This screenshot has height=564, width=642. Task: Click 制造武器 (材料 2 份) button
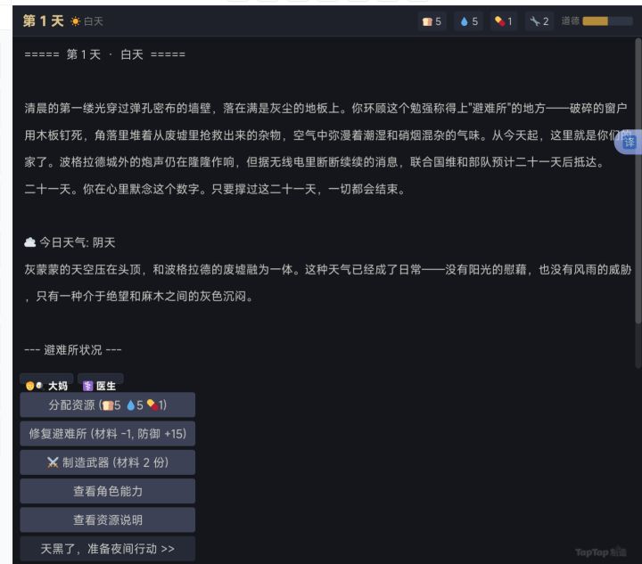pyautogui.click(x=108, y=462)
